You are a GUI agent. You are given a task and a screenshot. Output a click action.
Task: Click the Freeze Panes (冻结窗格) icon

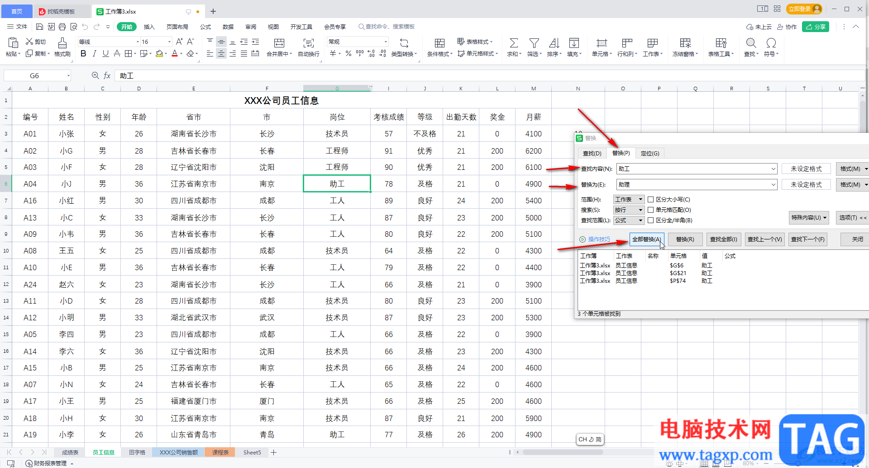click(685, 43)
